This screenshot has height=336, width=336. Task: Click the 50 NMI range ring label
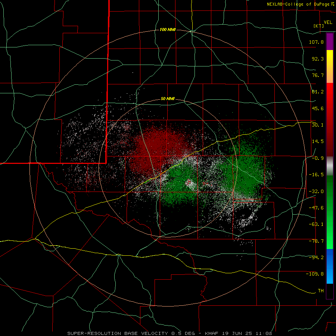coord(168,99)
